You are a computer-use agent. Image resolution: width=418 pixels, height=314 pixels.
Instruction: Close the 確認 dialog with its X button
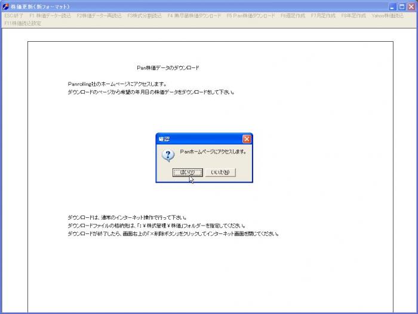[x=247, y=138]
